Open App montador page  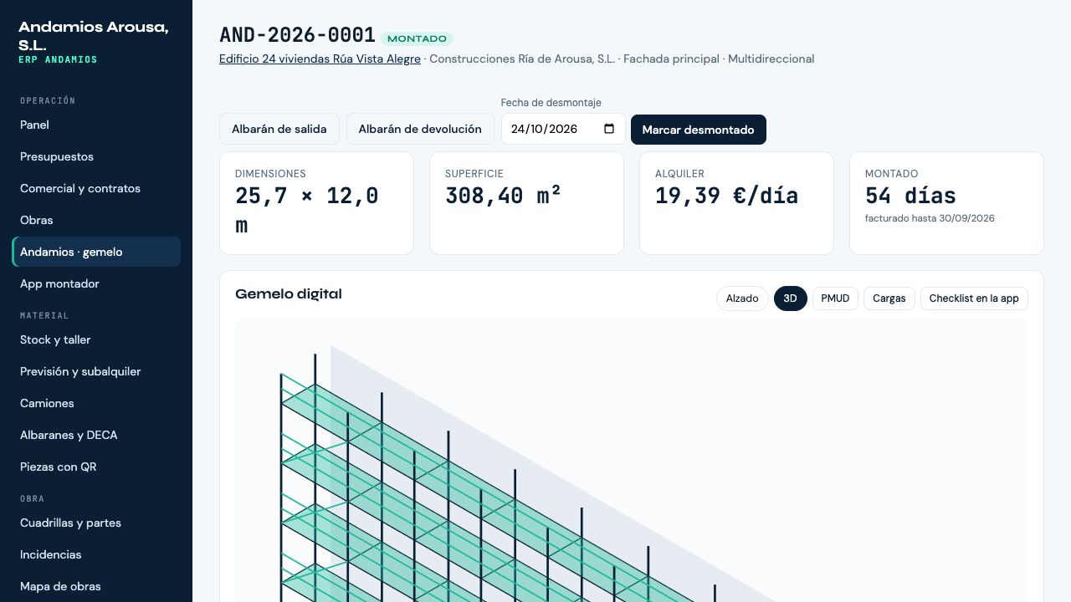[x=96, y=283]
